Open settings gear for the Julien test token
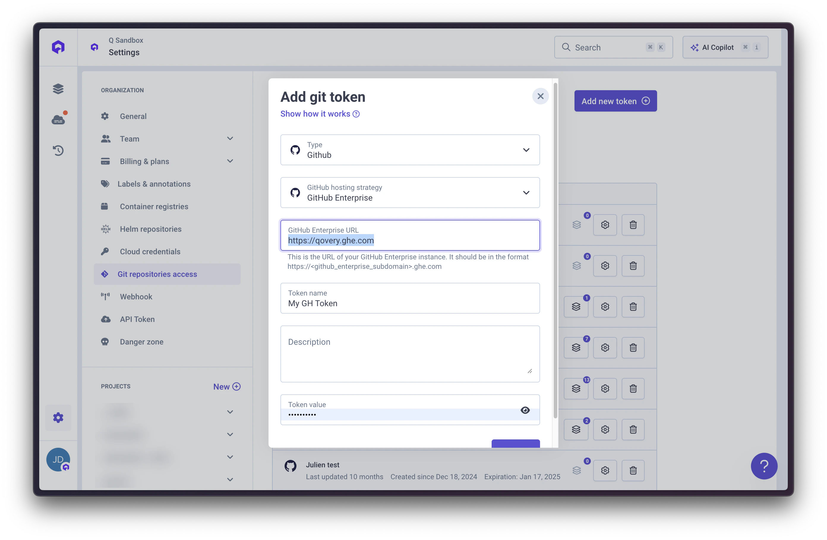 tap(605, 470)
